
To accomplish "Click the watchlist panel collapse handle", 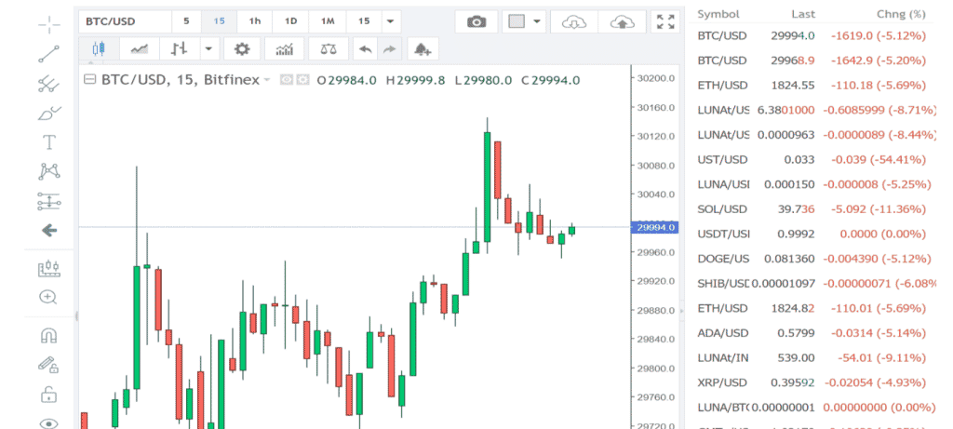I will (681, 311).
